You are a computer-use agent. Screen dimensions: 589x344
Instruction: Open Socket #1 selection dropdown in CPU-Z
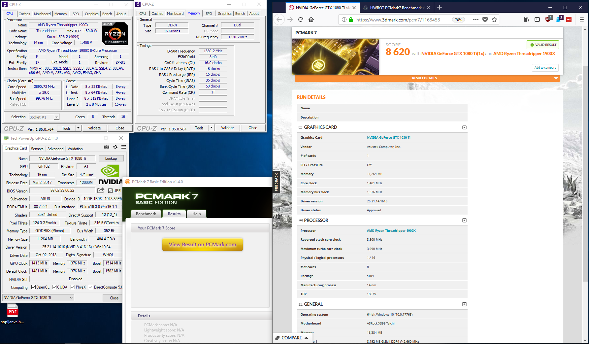44,117
